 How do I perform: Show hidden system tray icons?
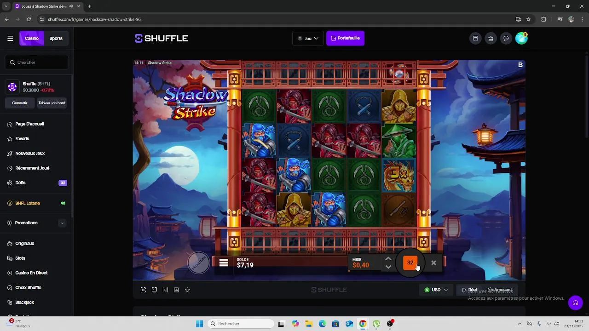(x=520, y=324)
